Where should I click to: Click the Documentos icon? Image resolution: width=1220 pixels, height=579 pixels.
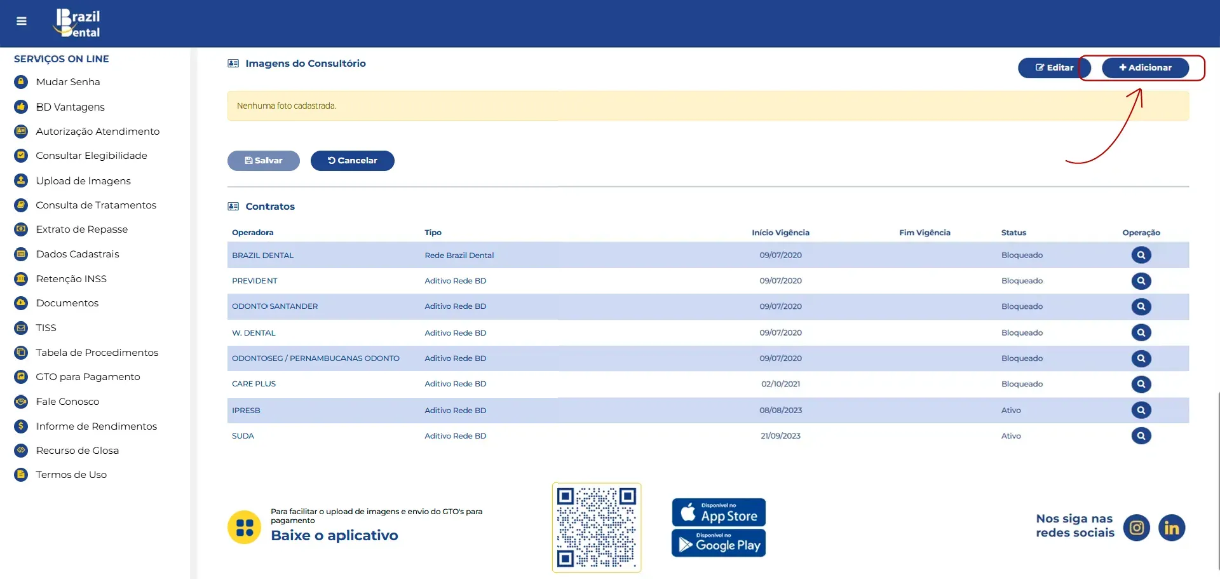point(21,303)
